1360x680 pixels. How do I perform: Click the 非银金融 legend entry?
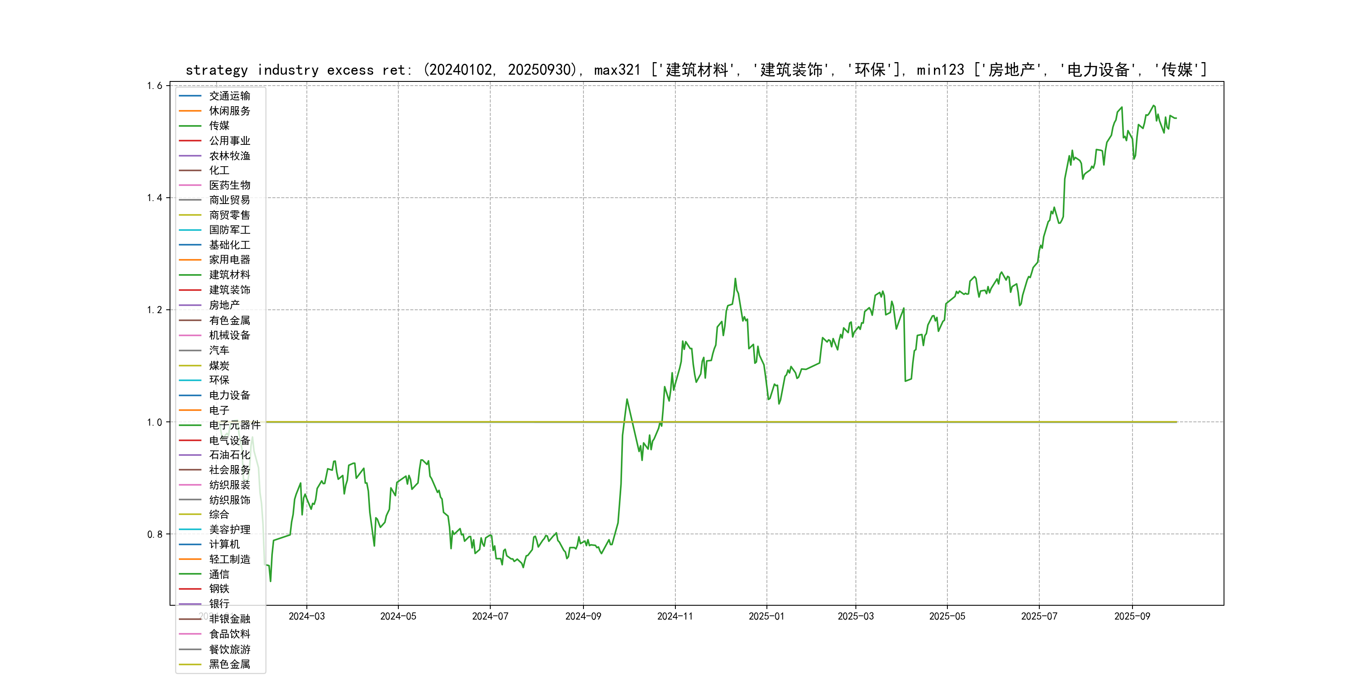click(229, 619)
